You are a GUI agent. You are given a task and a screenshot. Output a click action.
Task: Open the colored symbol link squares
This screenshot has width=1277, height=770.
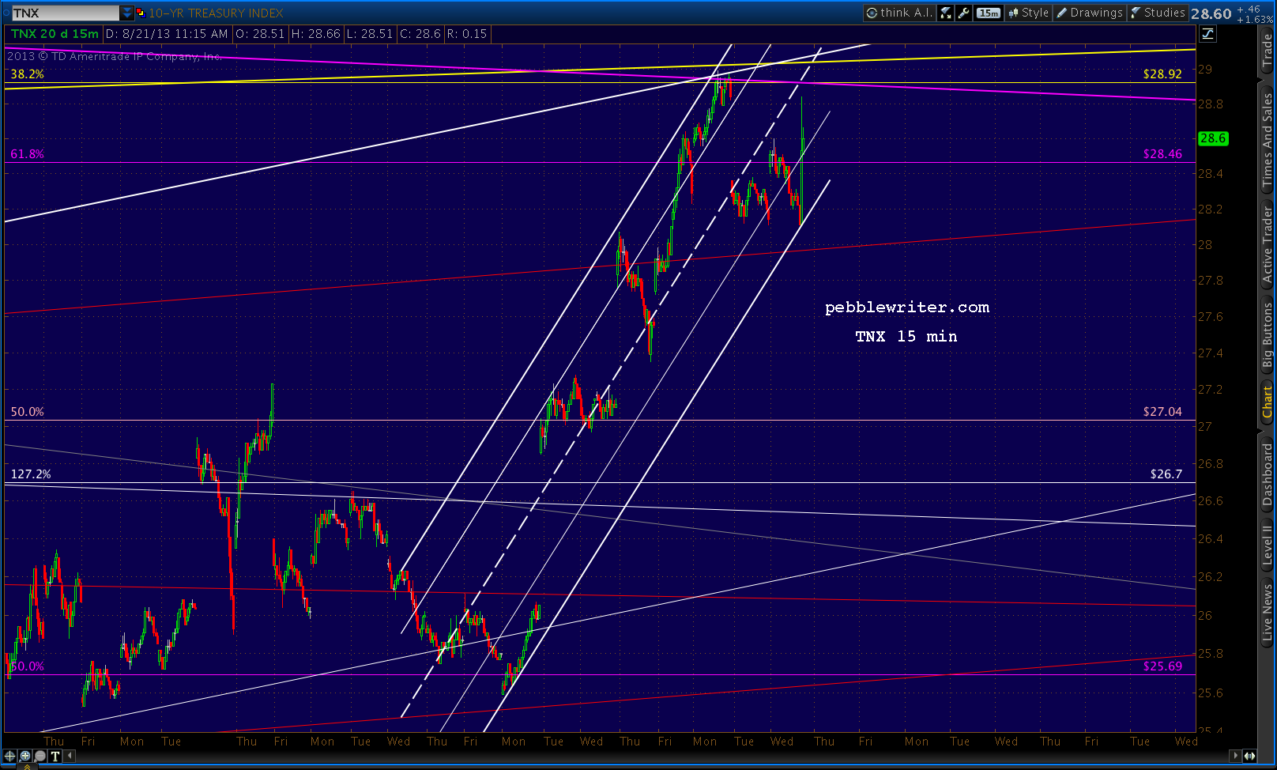click(x=141, y=13)
